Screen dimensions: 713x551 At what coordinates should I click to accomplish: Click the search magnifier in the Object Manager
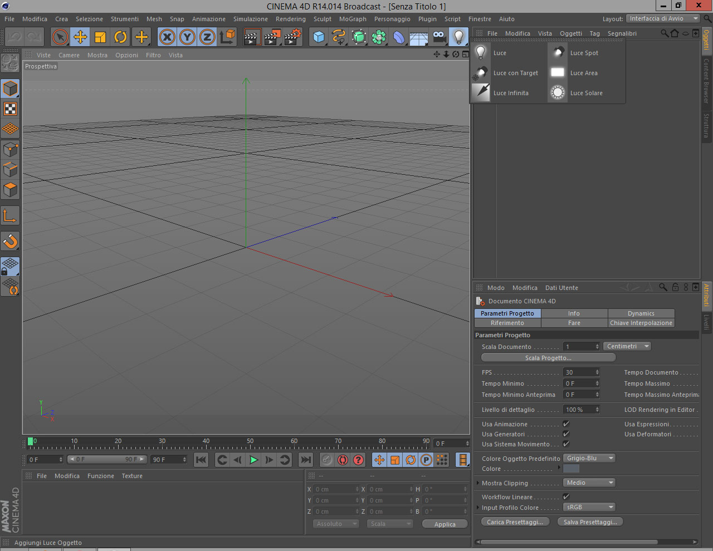click(x=665, y=33)
